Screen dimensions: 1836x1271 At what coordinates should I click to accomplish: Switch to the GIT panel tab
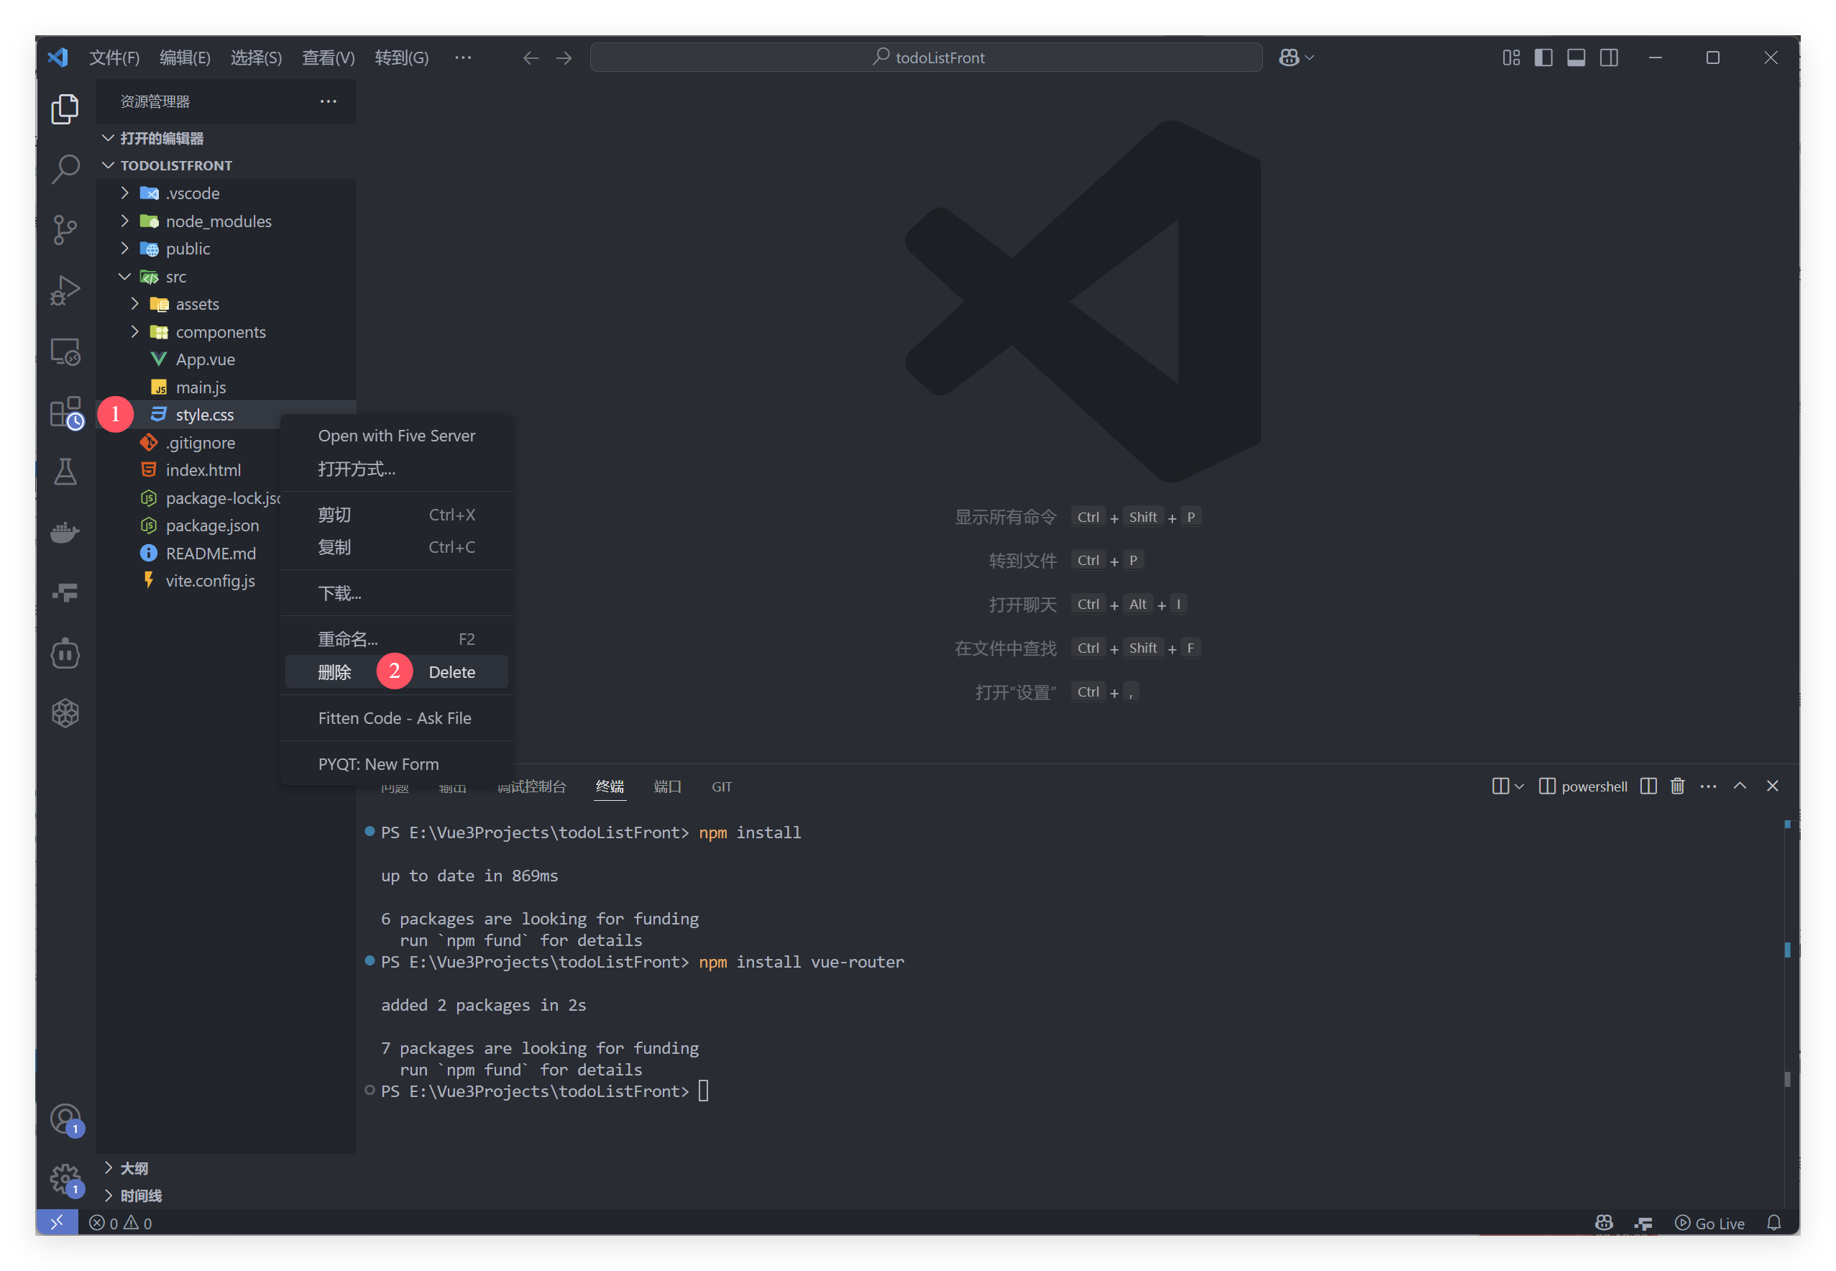pos(721,786)
